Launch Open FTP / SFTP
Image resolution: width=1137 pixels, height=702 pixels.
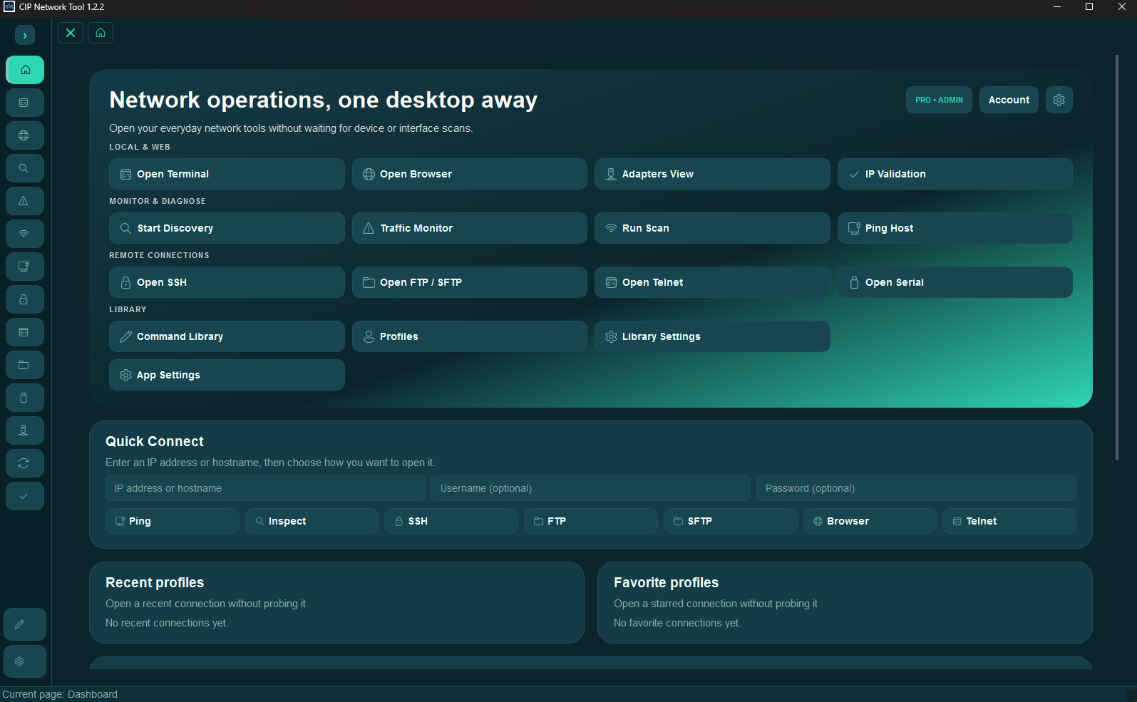point(470,282)
